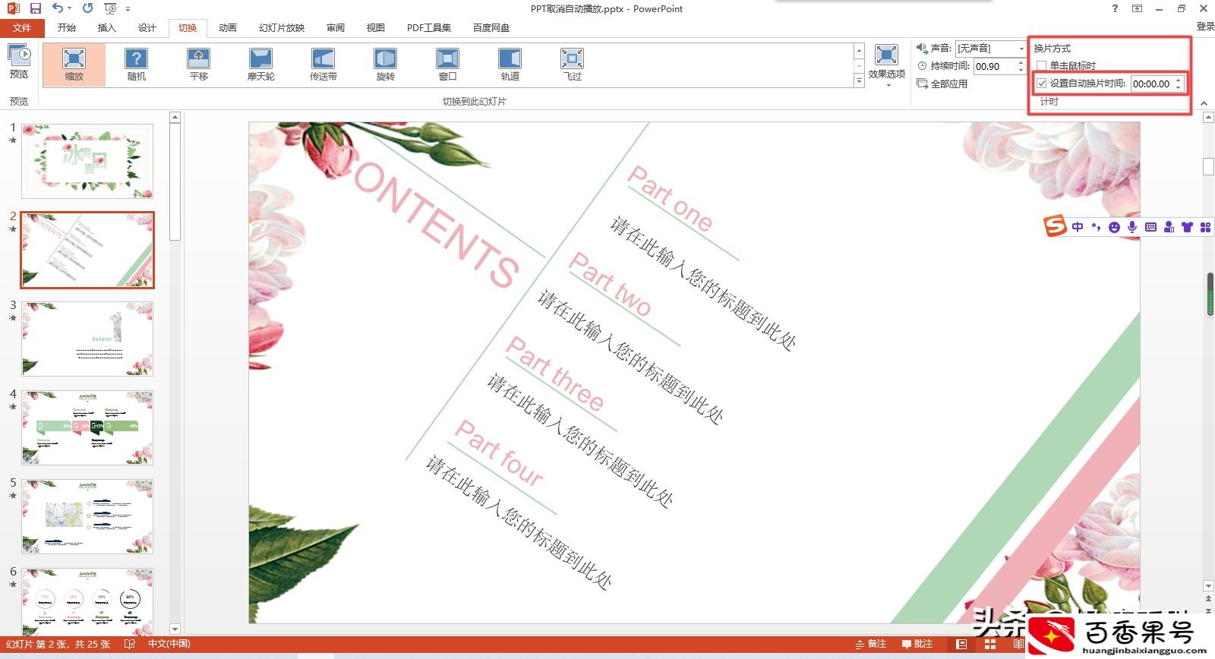Open the 设计 ribbon tab
1215x659 pixels.
pos(147,27)
